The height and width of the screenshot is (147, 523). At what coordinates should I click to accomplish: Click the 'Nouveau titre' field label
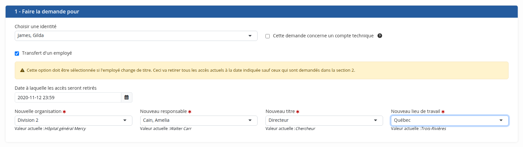pos(280,111)
